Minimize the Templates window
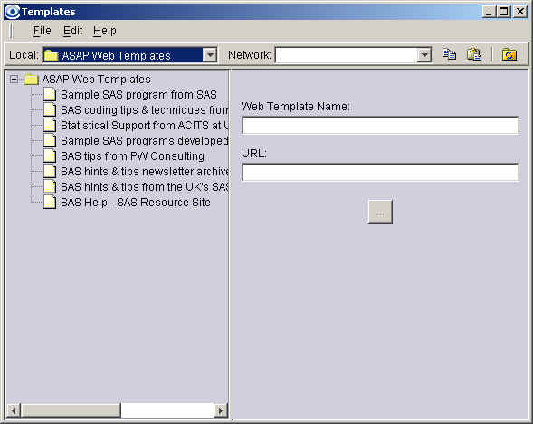Screen dimensions: 533x424 [489, 12]
